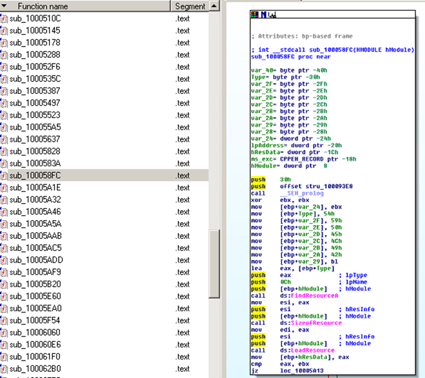This screenshot has height=378, width=425.
Task: Click the scroll-up arrow of functions list
Action: point(214,6)
